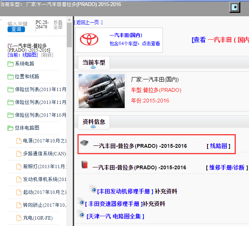Click 年份:2015-2016 red text
Viewport: 249px width, 226px height.
[x=150, y=101]
